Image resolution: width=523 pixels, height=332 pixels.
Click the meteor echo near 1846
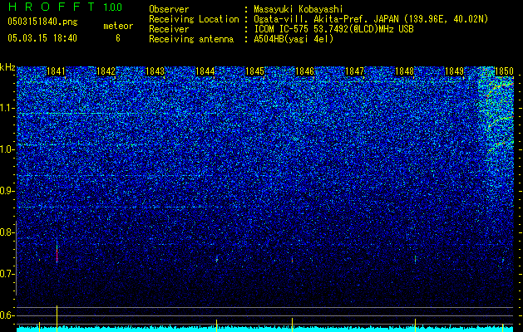[x=292, y=260]
